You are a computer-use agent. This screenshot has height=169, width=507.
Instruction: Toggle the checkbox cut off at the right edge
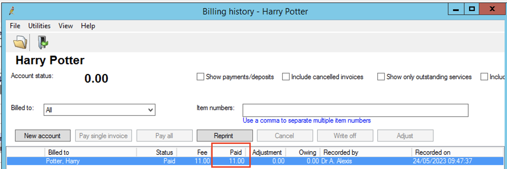coord(484,77)
